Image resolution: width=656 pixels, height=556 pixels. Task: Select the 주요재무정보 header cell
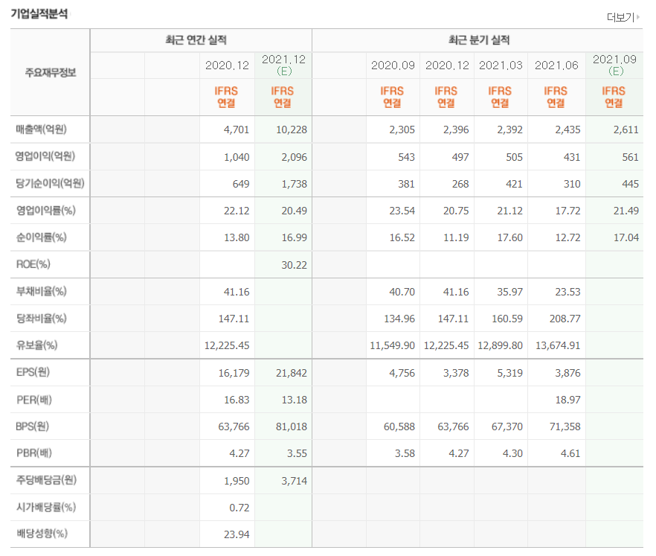pyautogui.click(x=51, y=72)
